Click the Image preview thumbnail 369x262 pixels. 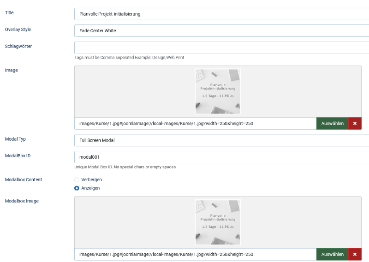(218, 91)
